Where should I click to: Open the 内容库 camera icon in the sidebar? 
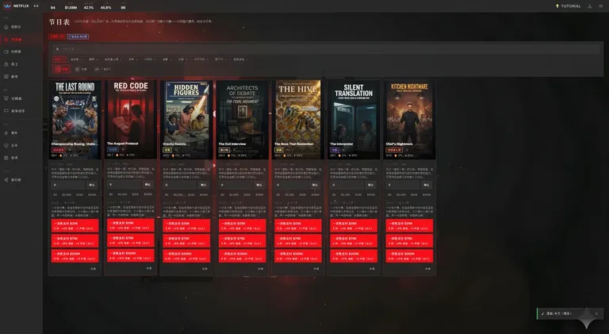[6, 52]
